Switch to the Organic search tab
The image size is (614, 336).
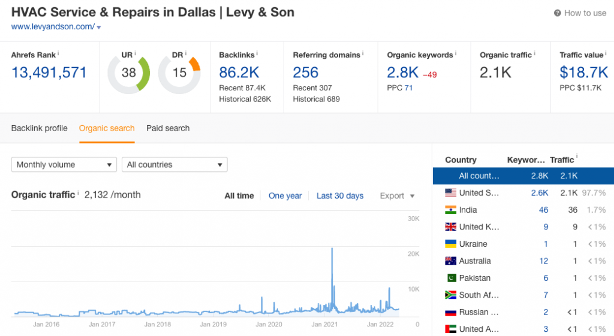click(107, 128)
